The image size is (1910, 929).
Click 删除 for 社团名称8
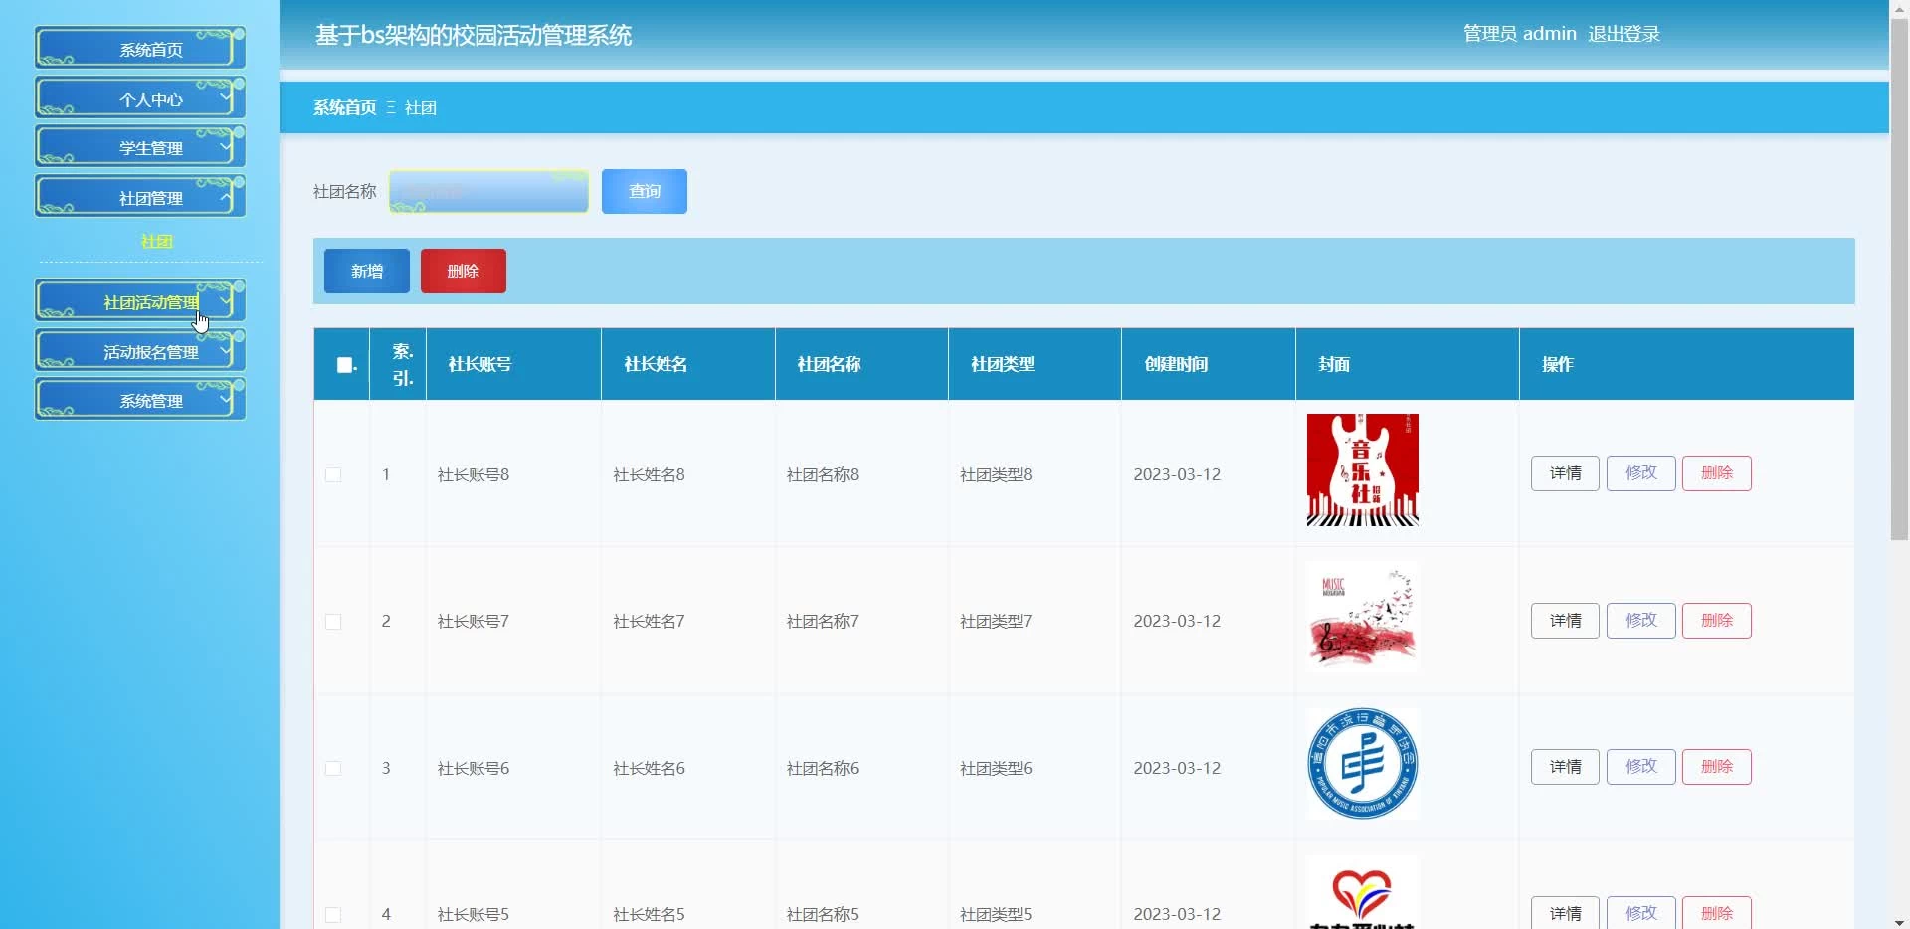click(1717, 473)
